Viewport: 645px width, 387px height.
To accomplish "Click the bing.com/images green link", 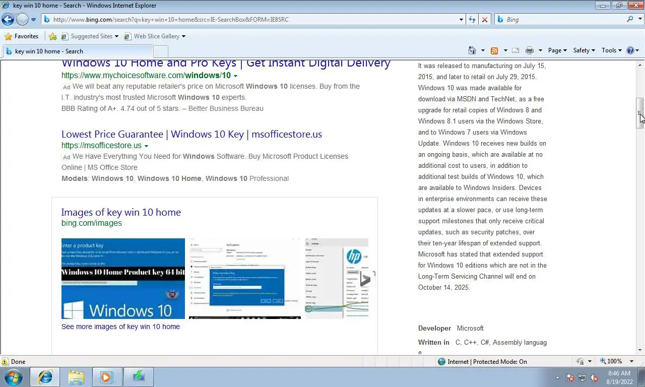I will [x=92, y=223].
